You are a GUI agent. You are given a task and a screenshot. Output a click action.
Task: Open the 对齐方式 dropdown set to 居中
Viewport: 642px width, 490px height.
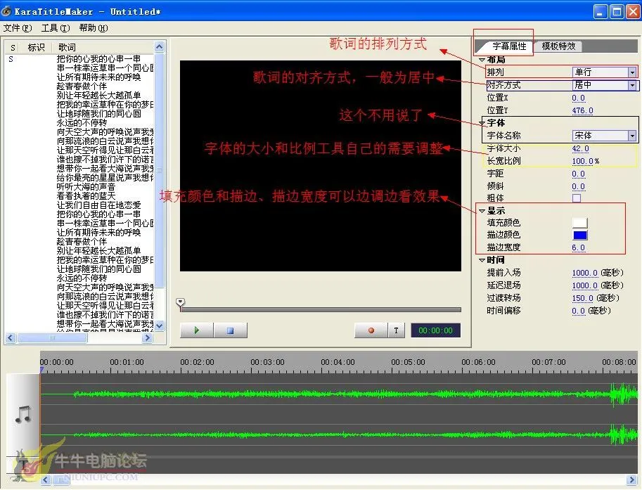[631, 85]
